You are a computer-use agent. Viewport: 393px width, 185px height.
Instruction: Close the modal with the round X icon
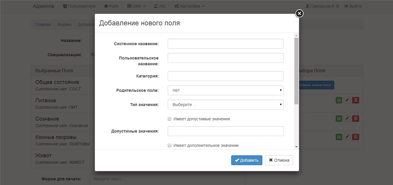299,13
